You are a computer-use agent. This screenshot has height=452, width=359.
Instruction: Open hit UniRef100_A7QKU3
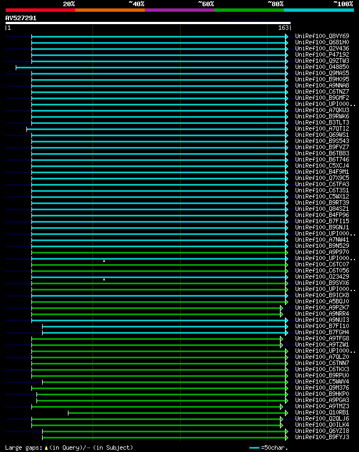pyautogui.click(x=322, y=110)
